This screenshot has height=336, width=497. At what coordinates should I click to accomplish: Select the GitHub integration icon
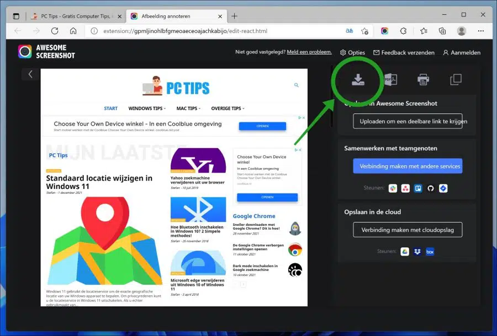(x=430, y=188)
